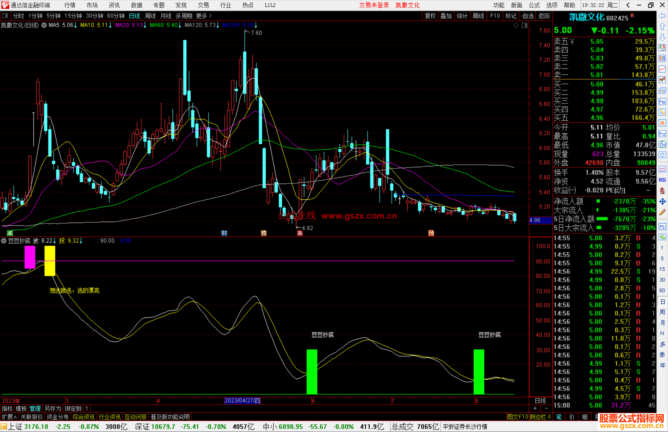Click the magenta signal bar in indicator
668x432 pixels.
pyautogui.click(x=30, y=257)
